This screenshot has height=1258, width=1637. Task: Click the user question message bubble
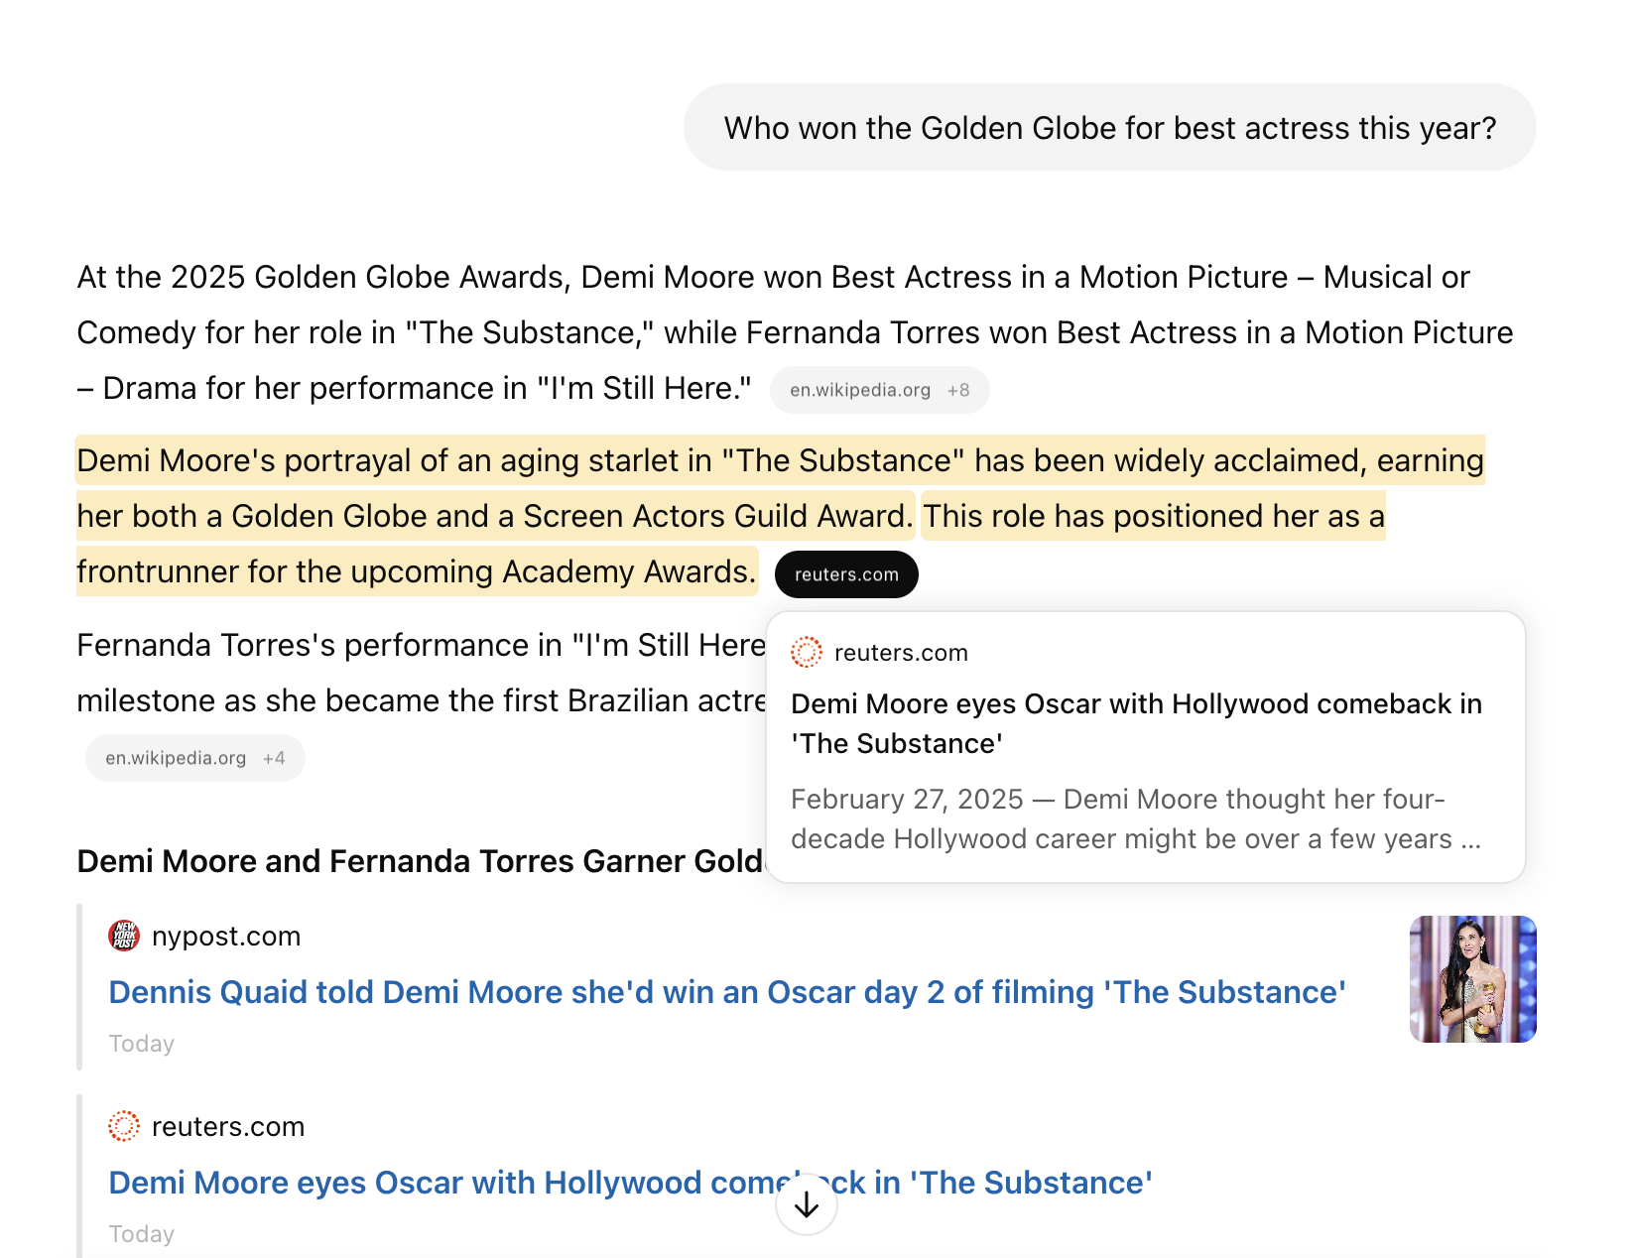tap(1109, 128)
